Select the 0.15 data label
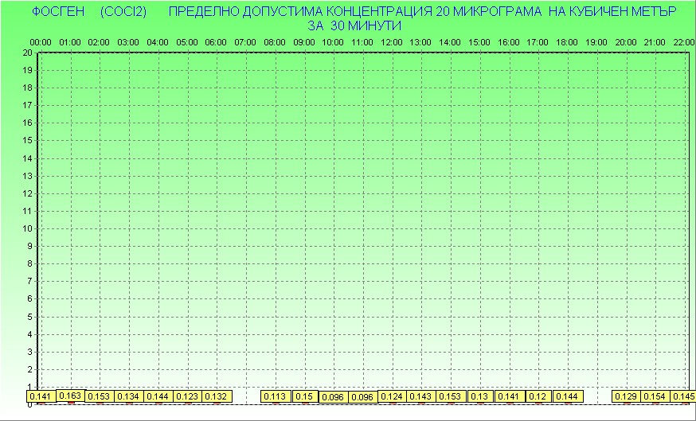 tap(304, 396)
